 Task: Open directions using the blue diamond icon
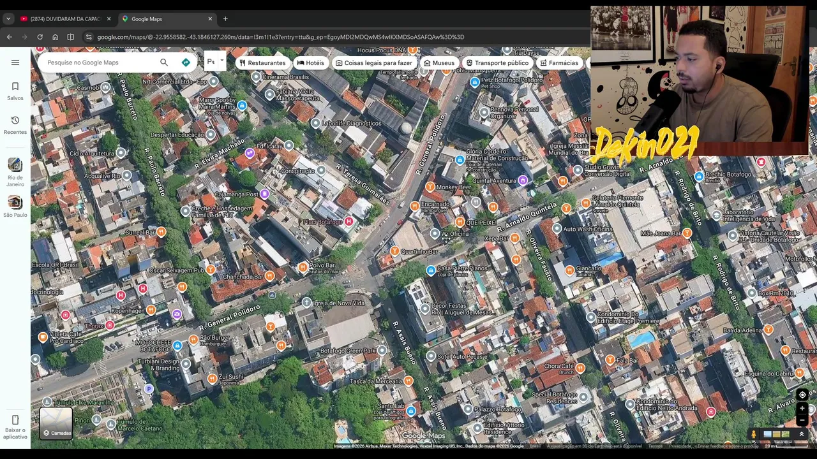tap(186, 62)
